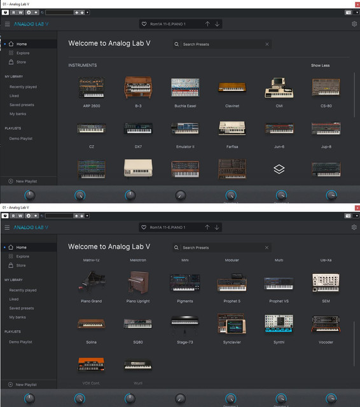
Task: Choose the Stage-73 electric piano
Action: point(185,324)
